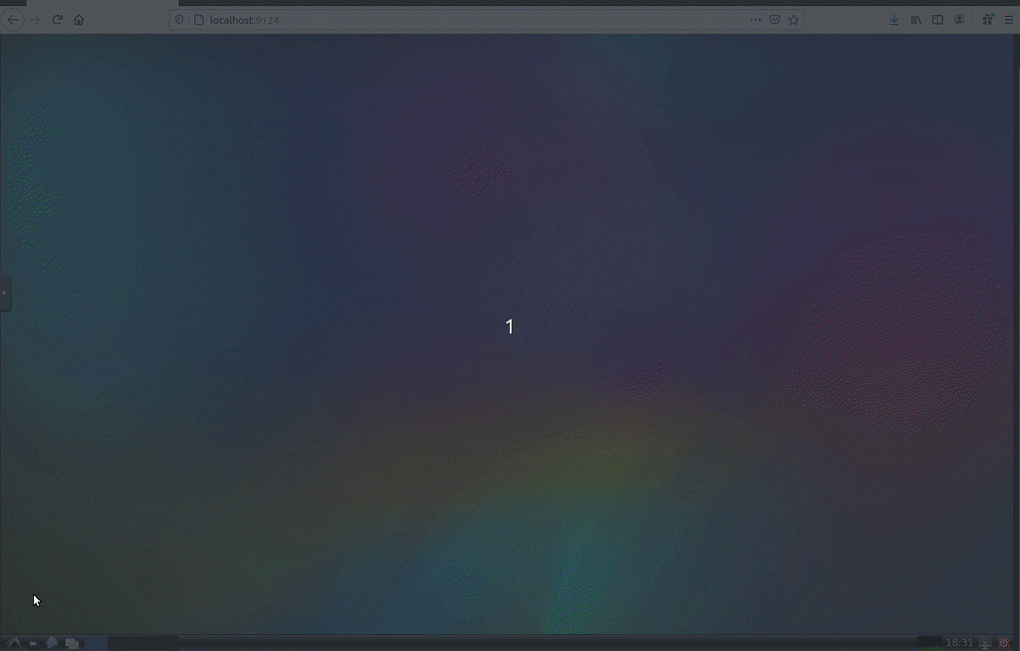Viewport: 1020px width, 651px height.
Task: Reload the localhost:9124 page
Action: (x=57, y=19)
